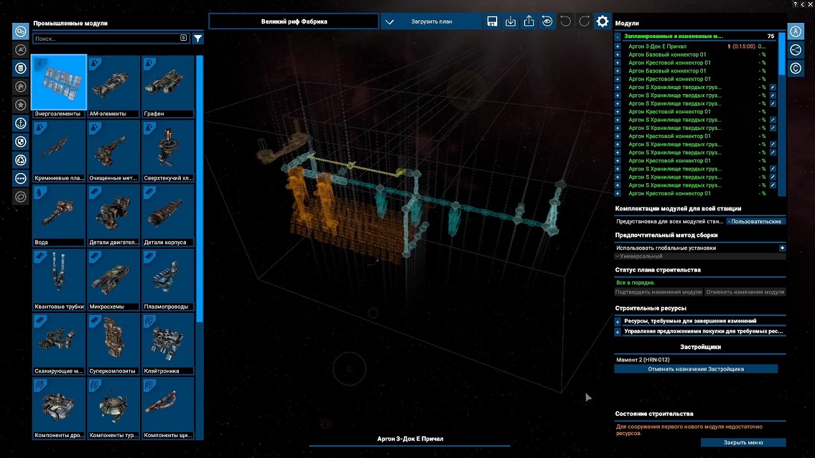Screen dimensions: 815x458
Task: Expand the Аргон 3-Док Е Причал row
Action: (x=618, y=46)
